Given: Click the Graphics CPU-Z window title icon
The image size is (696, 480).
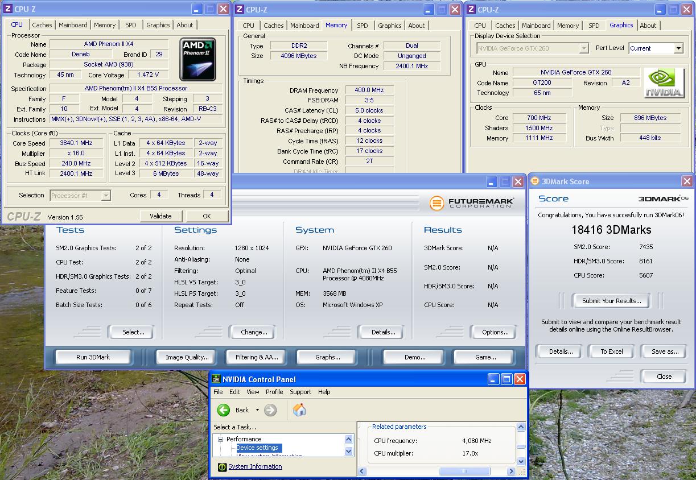Looking at the screenshot, I should tap(470, 9).
